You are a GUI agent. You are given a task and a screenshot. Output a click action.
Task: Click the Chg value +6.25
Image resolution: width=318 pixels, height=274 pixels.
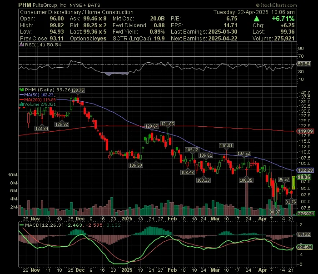pos(288,25)
